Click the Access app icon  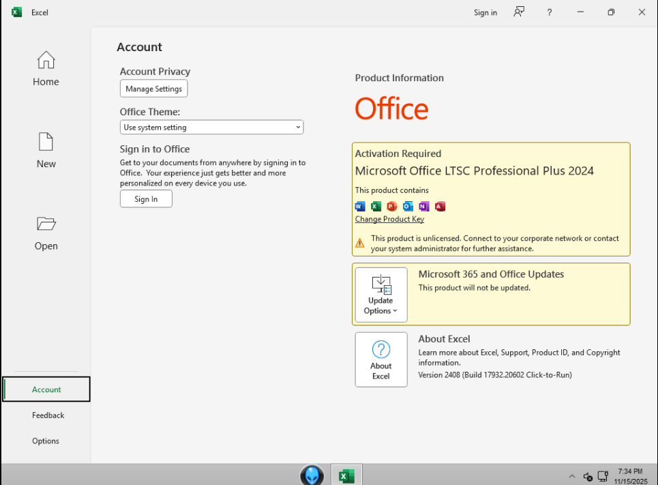click(x=440, y=206)
